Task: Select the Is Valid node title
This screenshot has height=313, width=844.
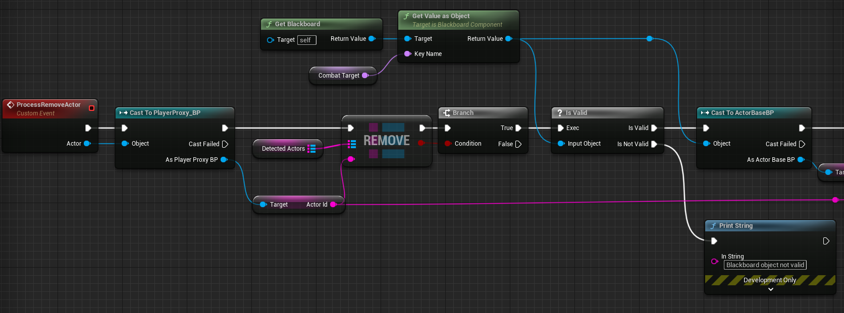Action: coord(576,113)
